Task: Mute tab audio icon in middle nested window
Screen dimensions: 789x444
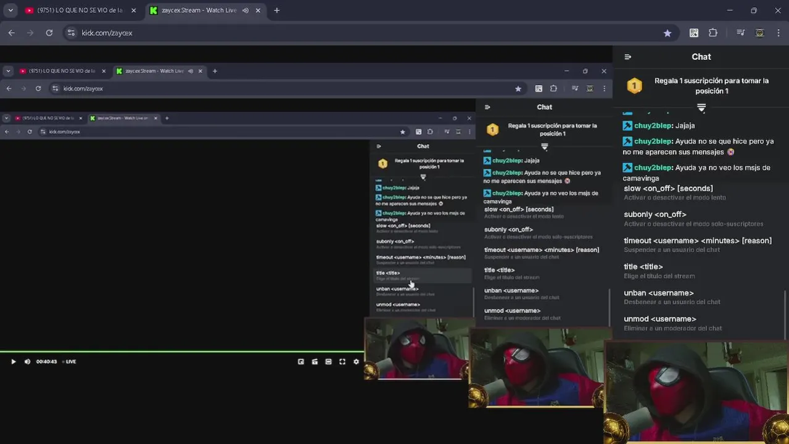Action: [x=191, y=71]
